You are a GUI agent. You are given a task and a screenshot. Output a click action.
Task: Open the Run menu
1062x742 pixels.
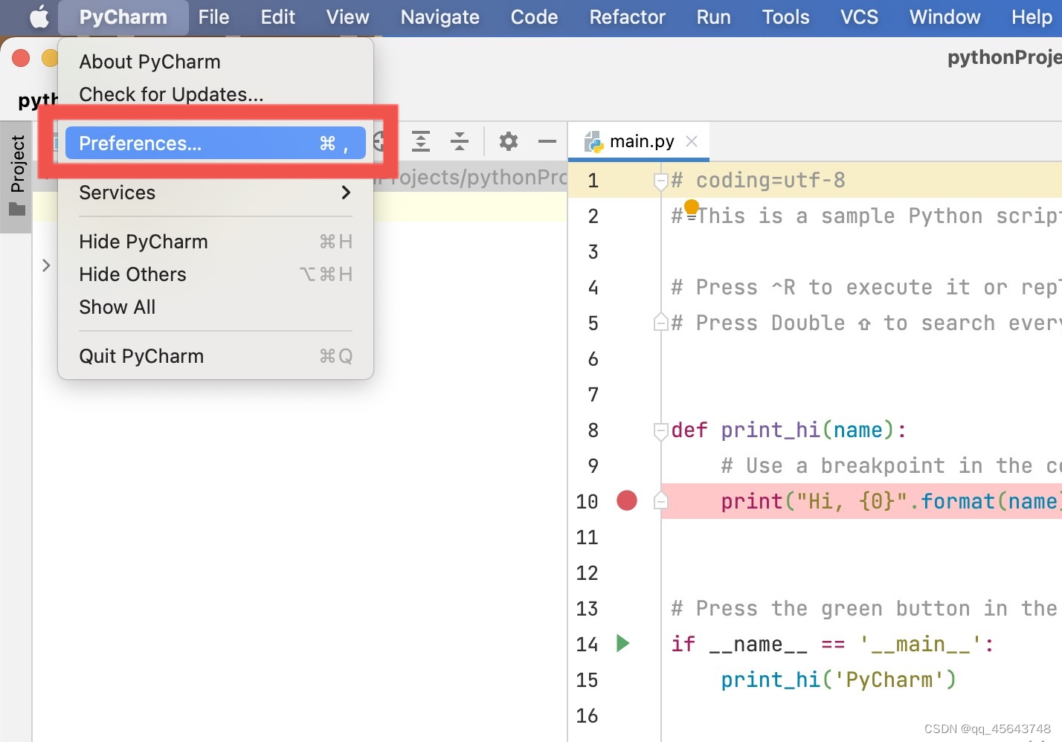(713, 17)
